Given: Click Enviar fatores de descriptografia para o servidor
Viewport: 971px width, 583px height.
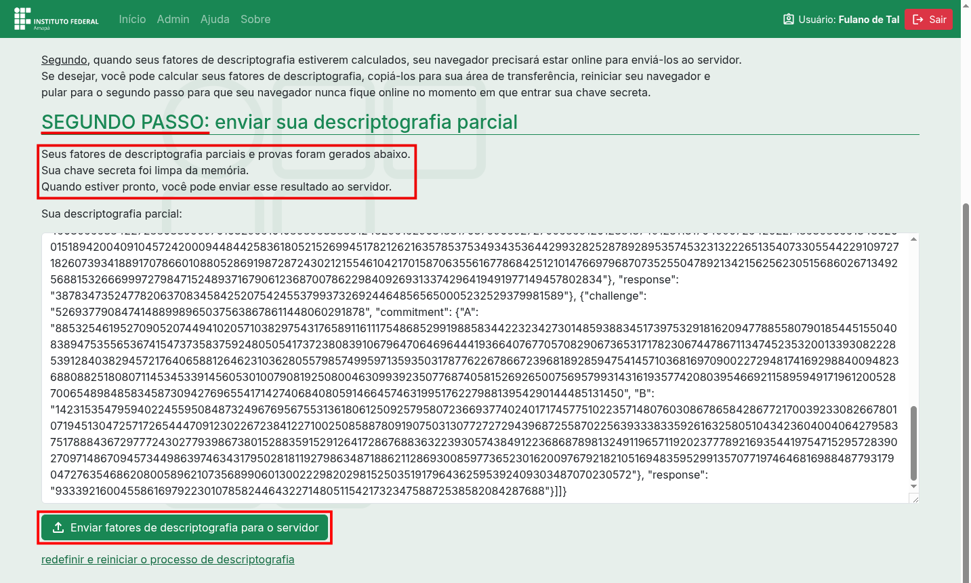Looking at the screenshot, I should click(x=184, y=527).
